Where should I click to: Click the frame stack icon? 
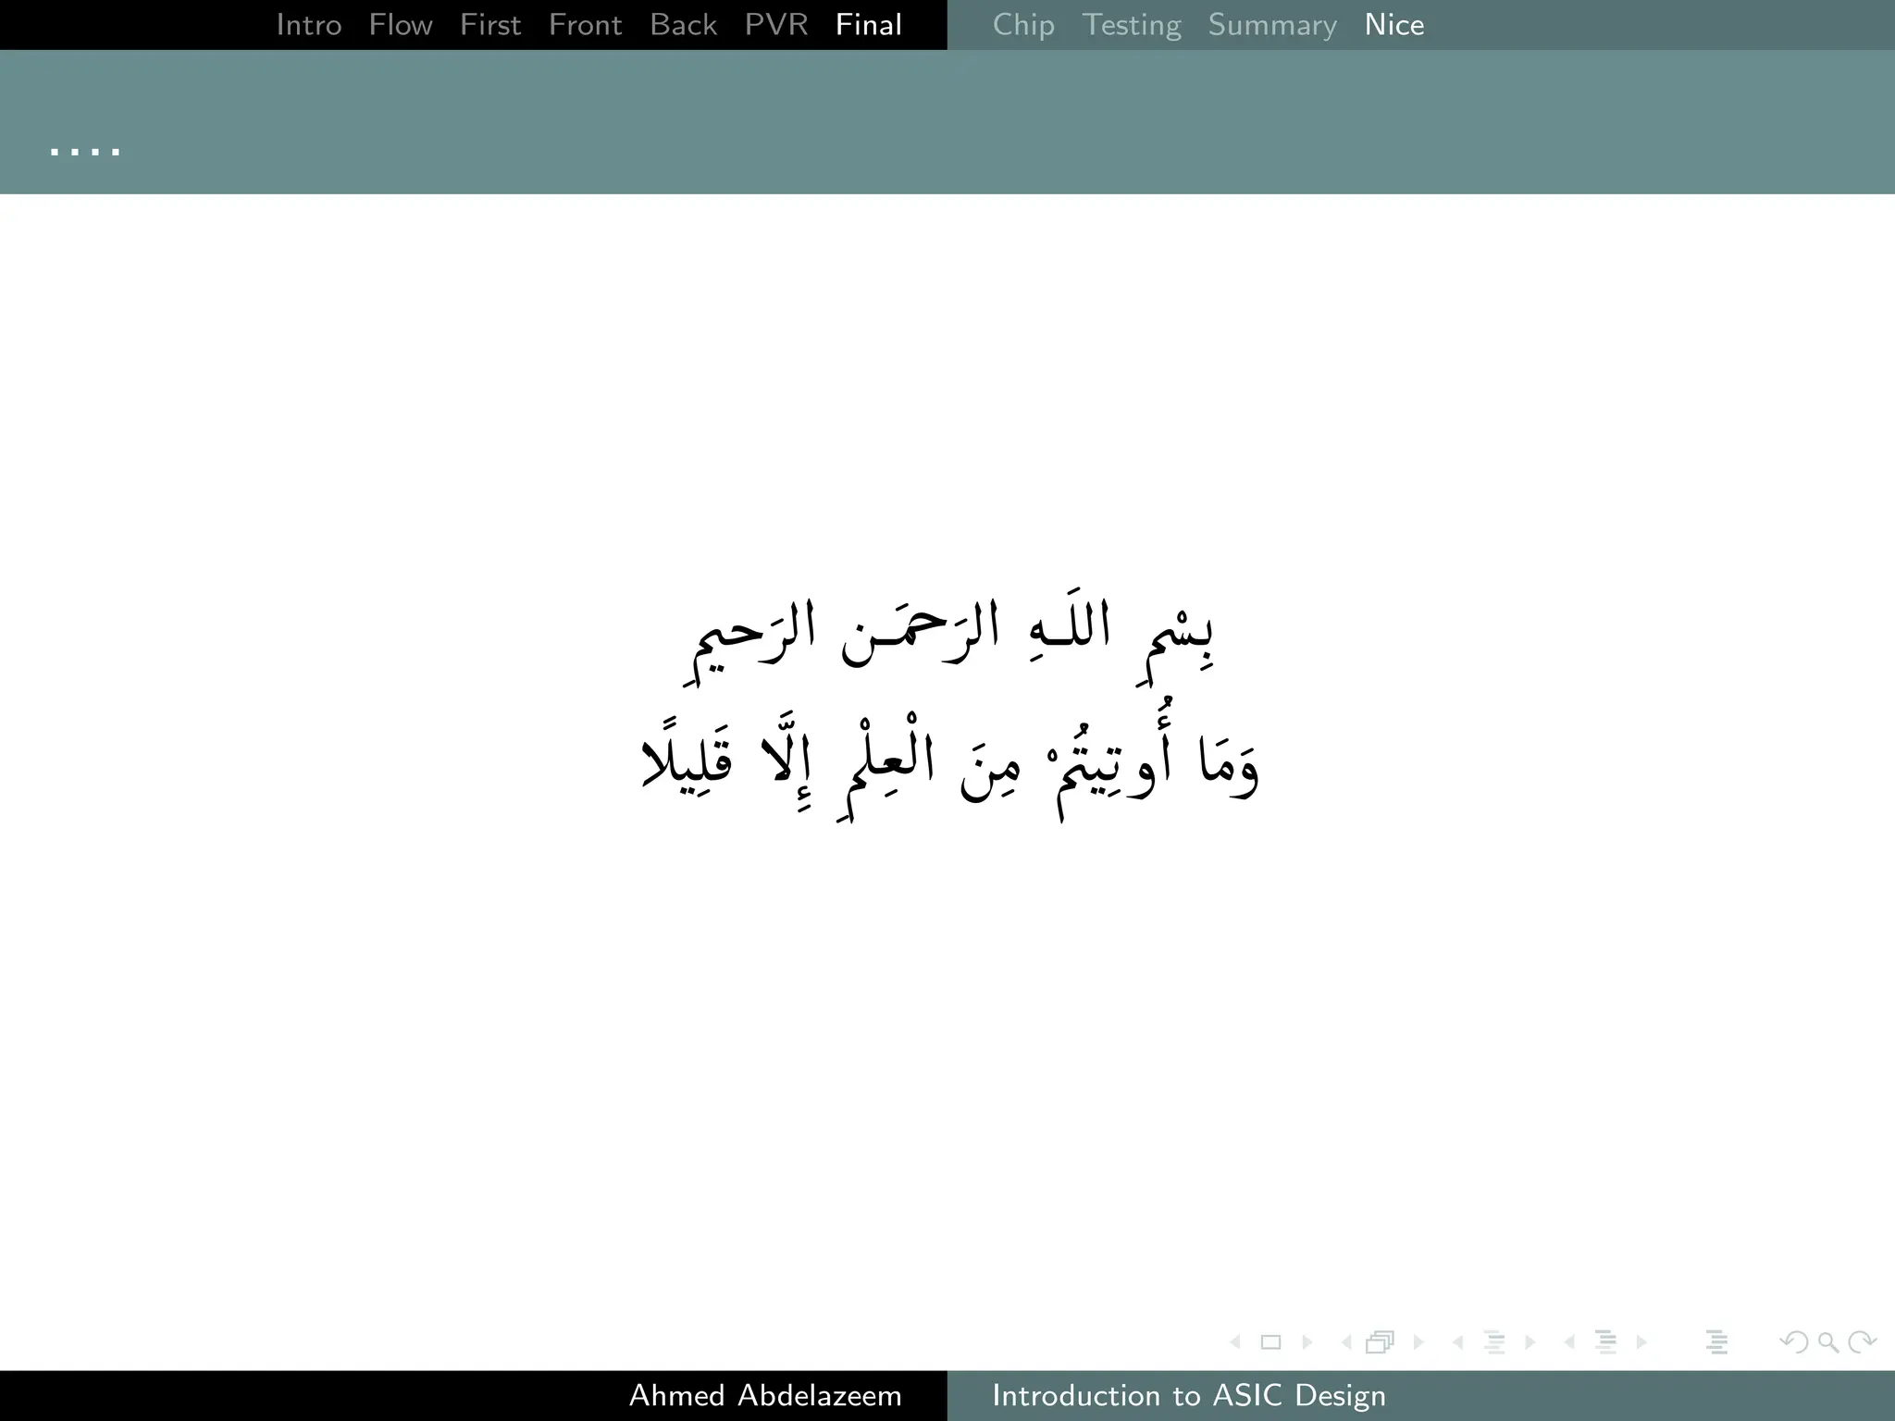[1380, 1342]
